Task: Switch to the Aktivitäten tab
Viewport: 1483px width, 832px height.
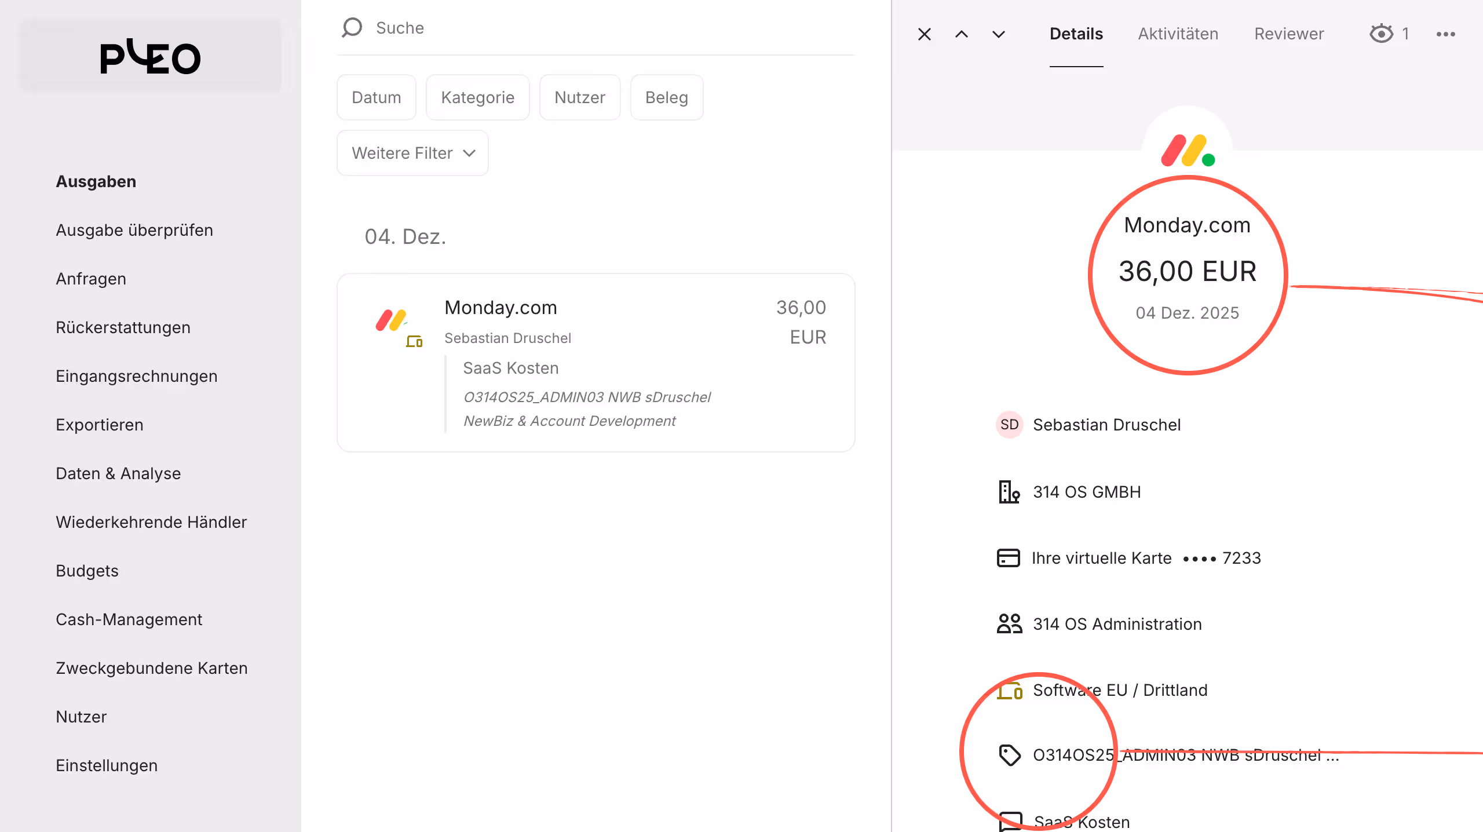Action: [1178, 34]
